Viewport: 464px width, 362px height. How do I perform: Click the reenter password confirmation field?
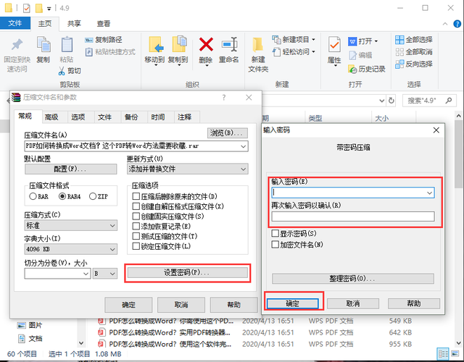pyautogui.click(x=353, y=216)
